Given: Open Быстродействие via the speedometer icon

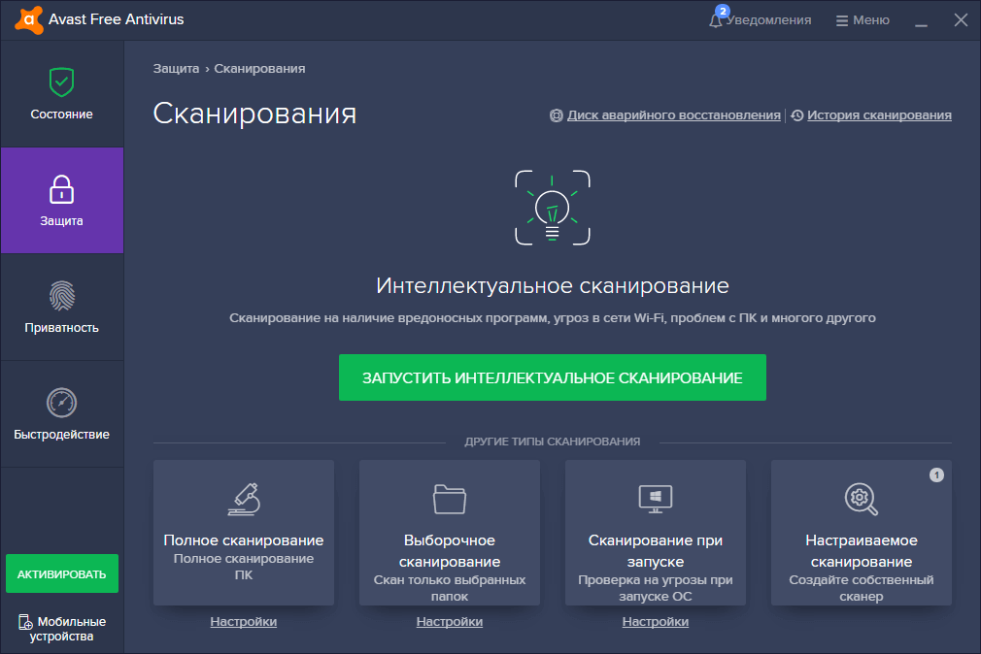Looking at the screenshot, I should click(61, 405).
